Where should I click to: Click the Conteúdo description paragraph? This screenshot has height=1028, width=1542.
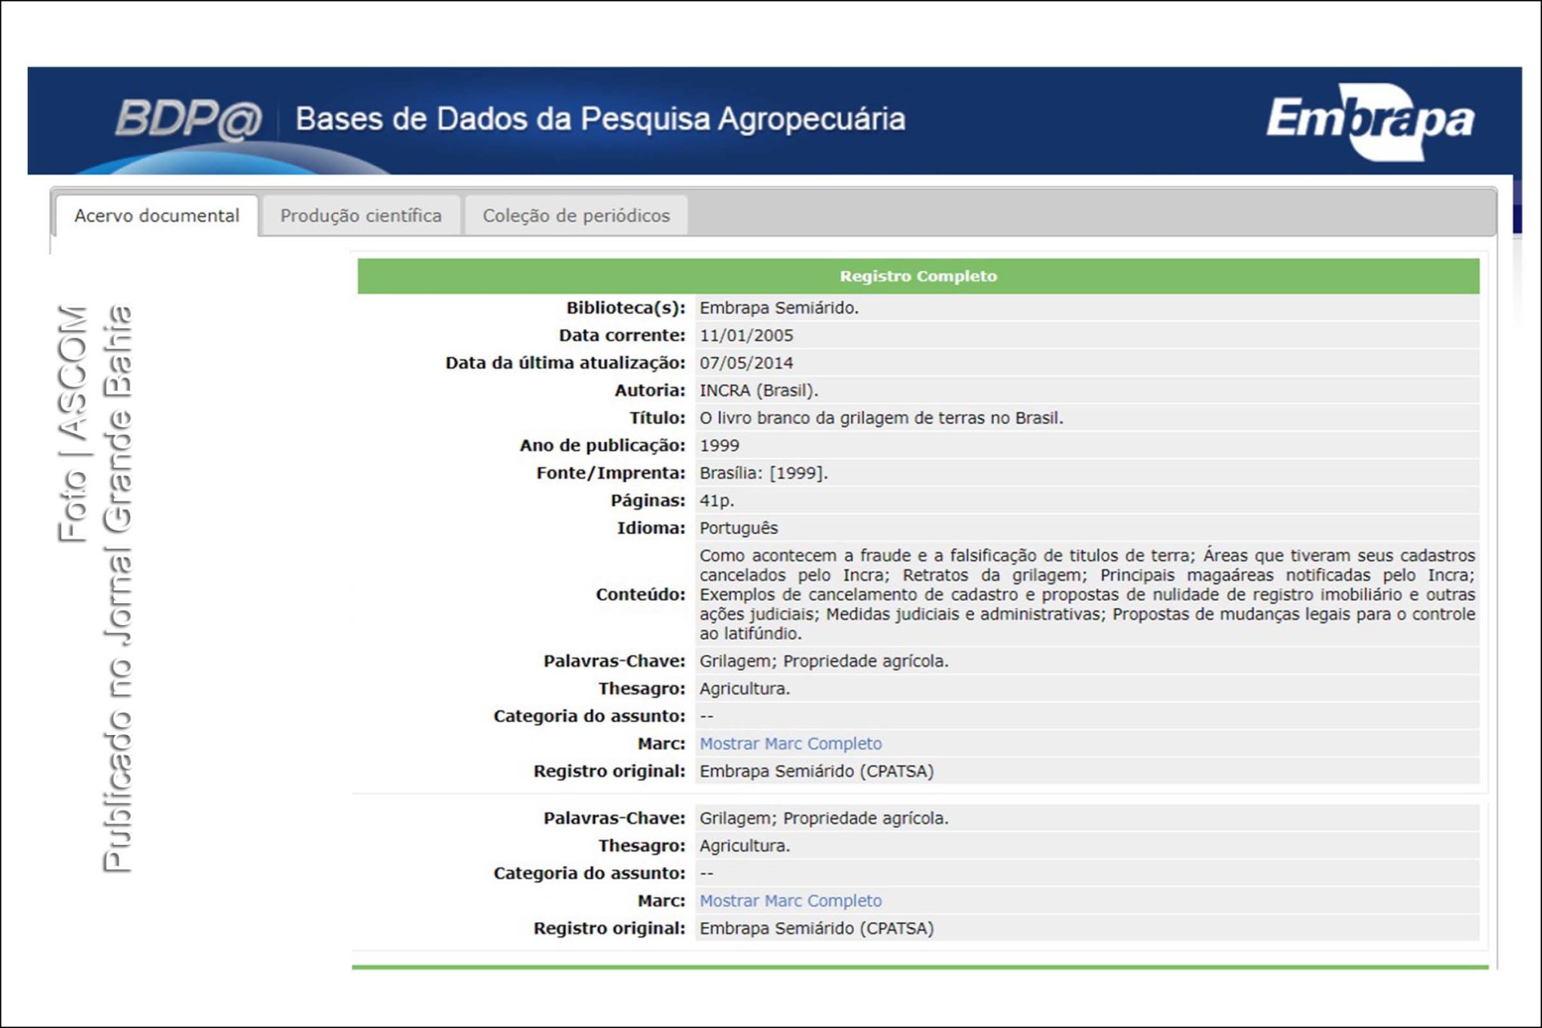tap(1086, 595)
